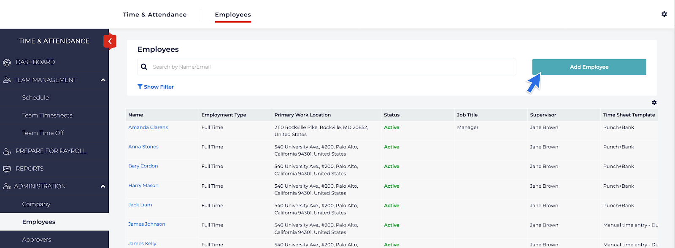Show Filter options
Image resolution: width=675 pixels, height=248 pixels.
pos(159,87)
